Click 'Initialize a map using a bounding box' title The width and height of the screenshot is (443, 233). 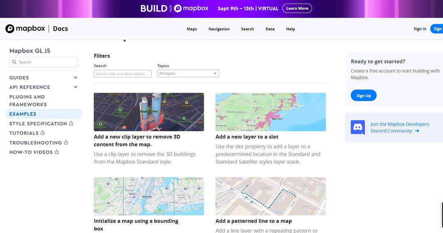(x=136, y=225)
